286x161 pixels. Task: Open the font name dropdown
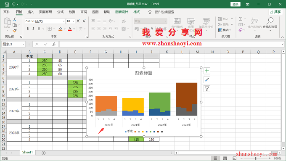click(x=64, y=21)
